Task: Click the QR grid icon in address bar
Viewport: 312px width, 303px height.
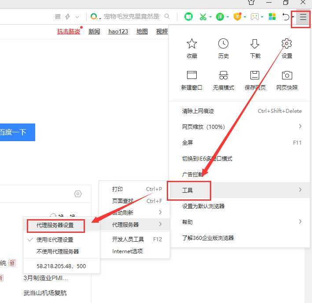Action: [x=58, y=16]
